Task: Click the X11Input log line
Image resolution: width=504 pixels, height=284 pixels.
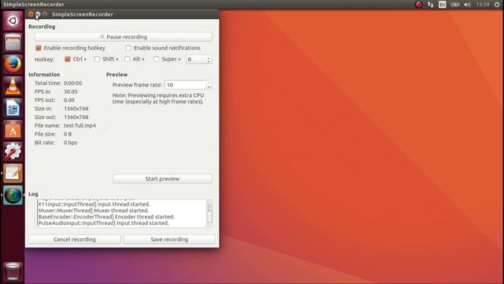Action: coord(94,204)
